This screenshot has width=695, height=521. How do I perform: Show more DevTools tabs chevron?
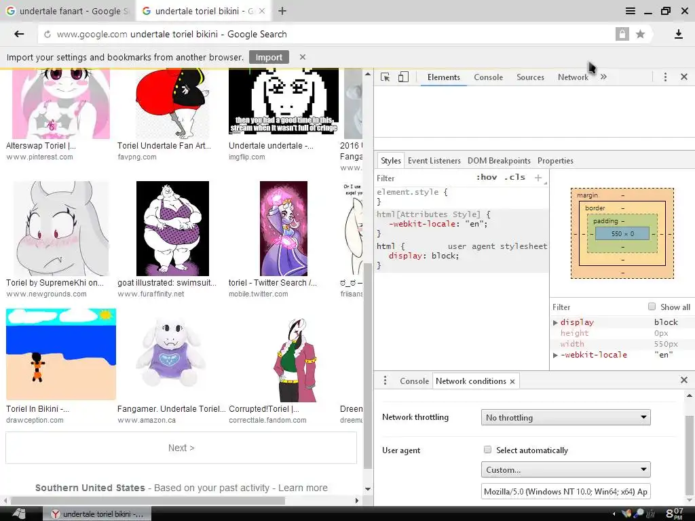603,77
